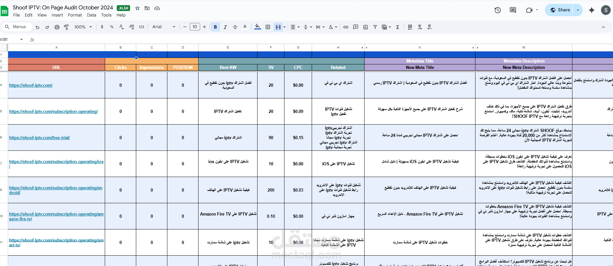Open horizontal align dropdown
Screen dimensions: 613x266
click(x=295, y=27)
